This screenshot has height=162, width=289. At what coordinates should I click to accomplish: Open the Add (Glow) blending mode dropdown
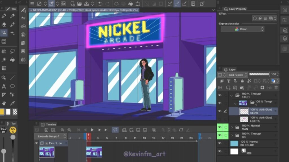(x=237, y=75)
